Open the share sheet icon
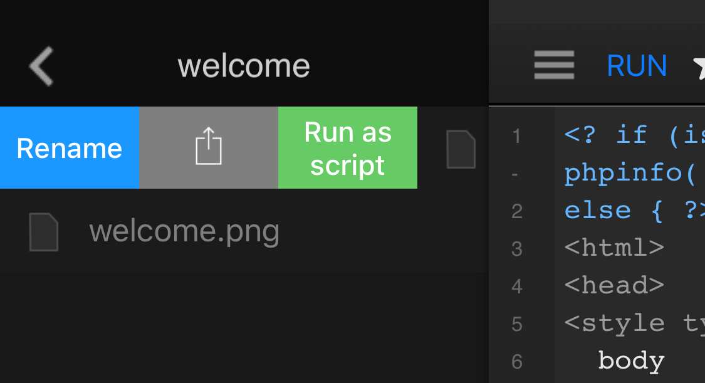This screenshot has height=383, width=705. coord(208,148)
